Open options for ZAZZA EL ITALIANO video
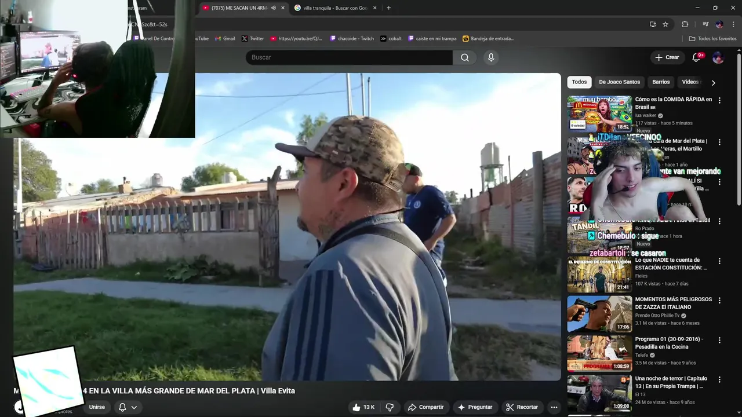 [x=719, y=301]
